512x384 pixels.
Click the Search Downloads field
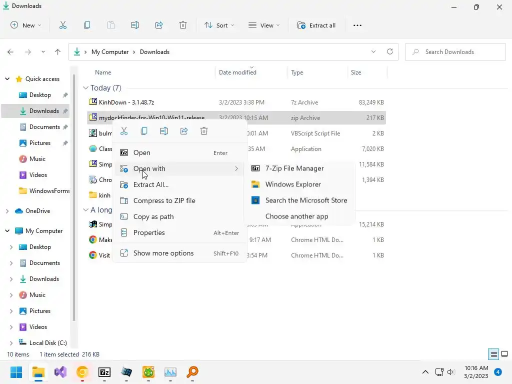(455, 52)
